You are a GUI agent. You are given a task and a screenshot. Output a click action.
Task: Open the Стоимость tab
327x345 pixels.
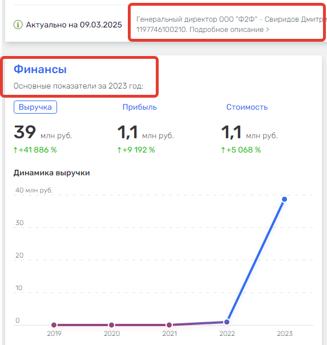coord(247,107)
